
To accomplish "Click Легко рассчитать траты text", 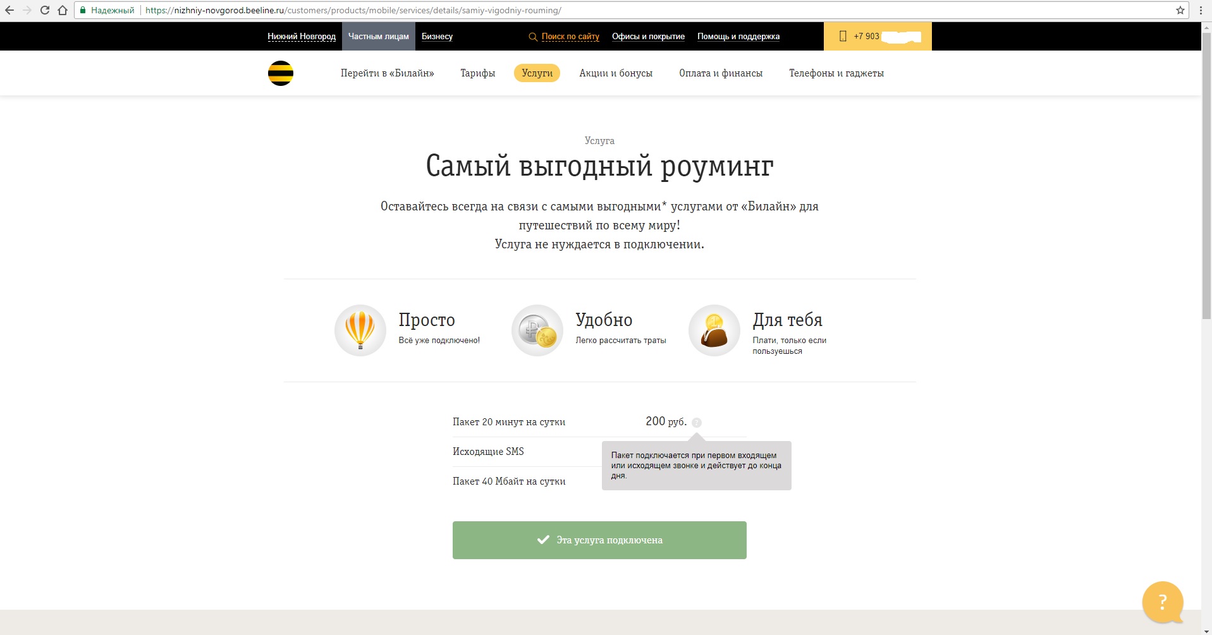I will tap(621, 341).
